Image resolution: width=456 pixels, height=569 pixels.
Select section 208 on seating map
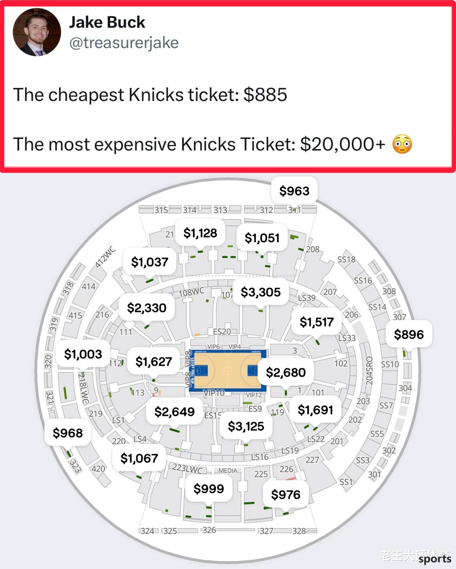pos(313,249)
